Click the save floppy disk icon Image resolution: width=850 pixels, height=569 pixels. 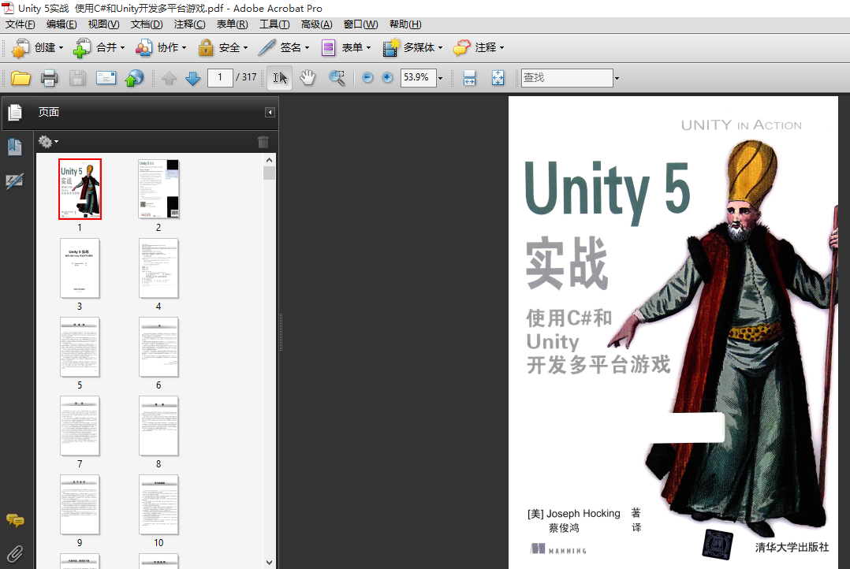[x=77, y=78]
